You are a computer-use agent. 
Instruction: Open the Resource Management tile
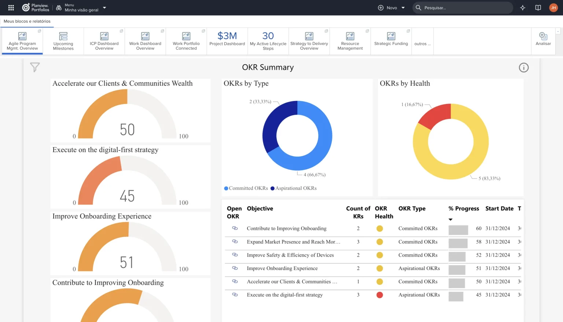(350, 41)
